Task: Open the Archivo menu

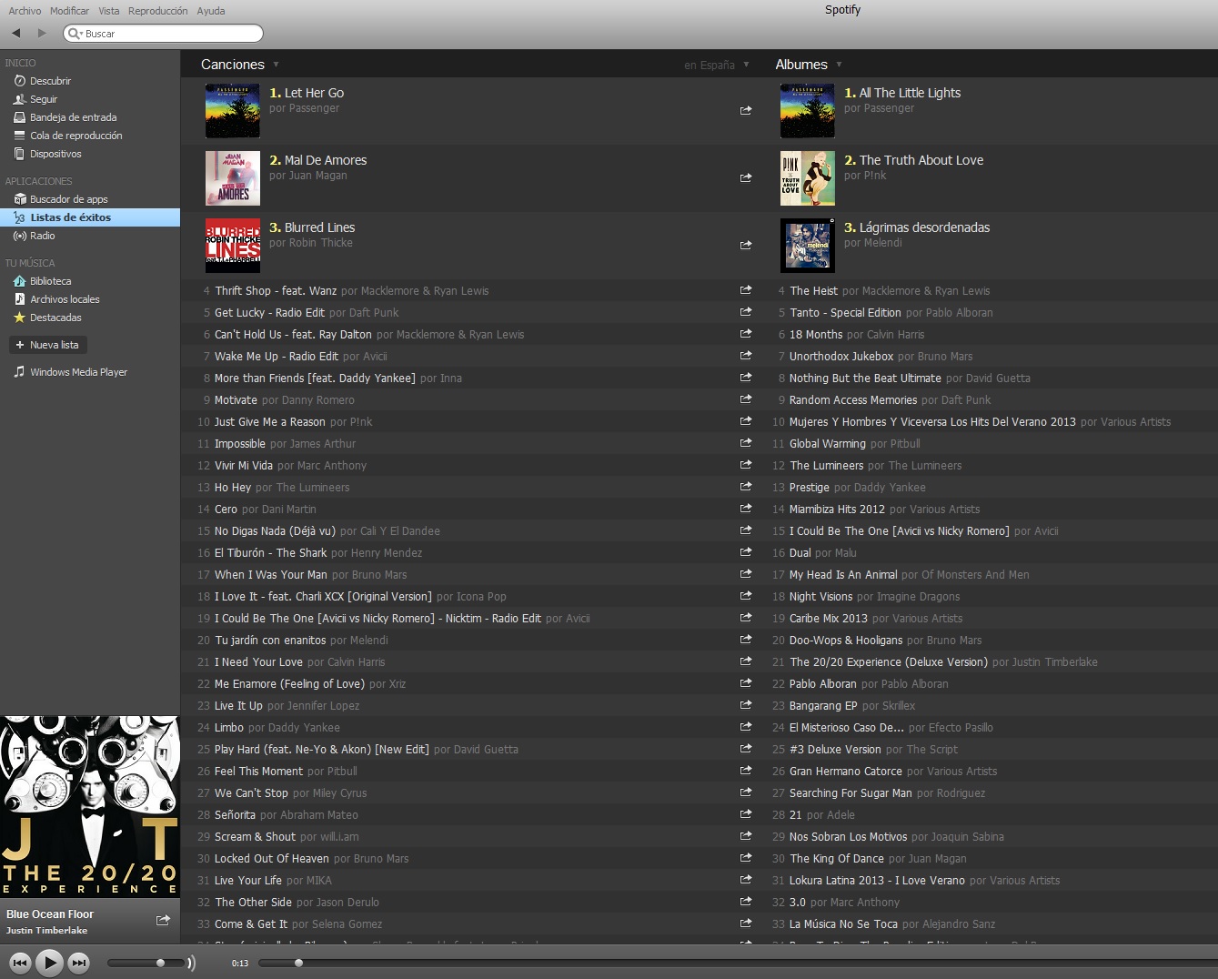Action: point(25,11)
